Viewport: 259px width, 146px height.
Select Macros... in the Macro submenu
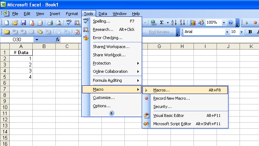click(x=185, y=90)
